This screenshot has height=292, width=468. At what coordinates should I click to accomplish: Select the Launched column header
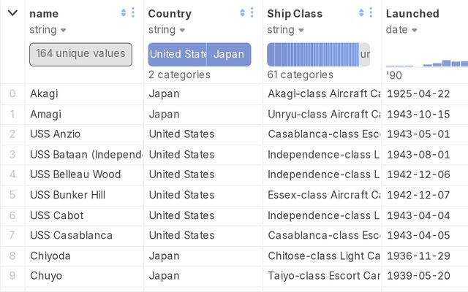pos(413,13)
